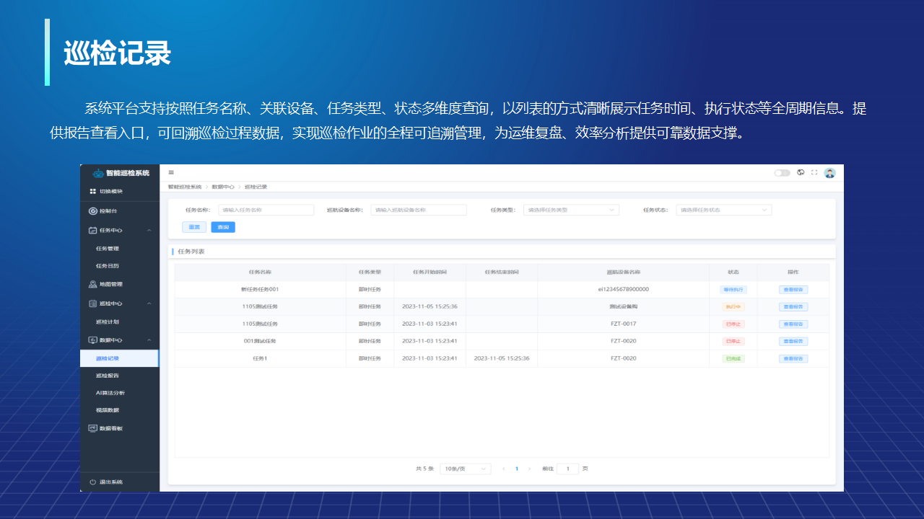This screenshot has width=924, height=519.
Task: Click the 切换模块 grid icon
Action: (x=92, y=192)
